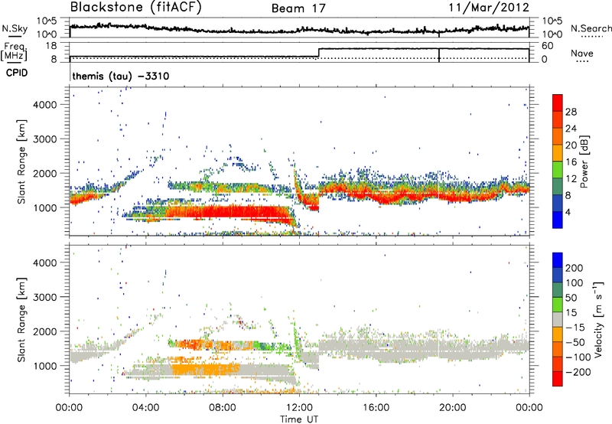Click the '04:00' time tick label

[x=146, y=408]
